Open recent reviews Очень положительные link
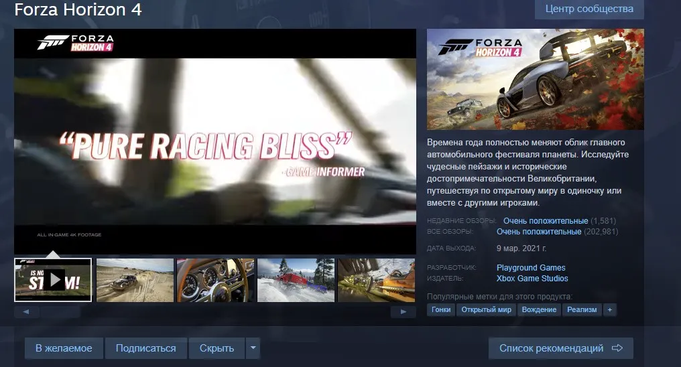 tap(546, 221)
